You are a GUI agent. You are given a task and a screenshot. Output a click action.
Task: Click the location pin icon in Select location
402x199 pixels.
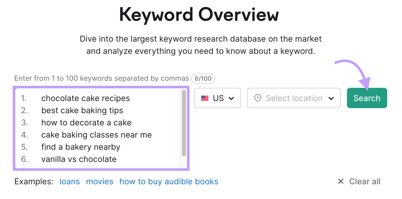click(x=258, y=98)
